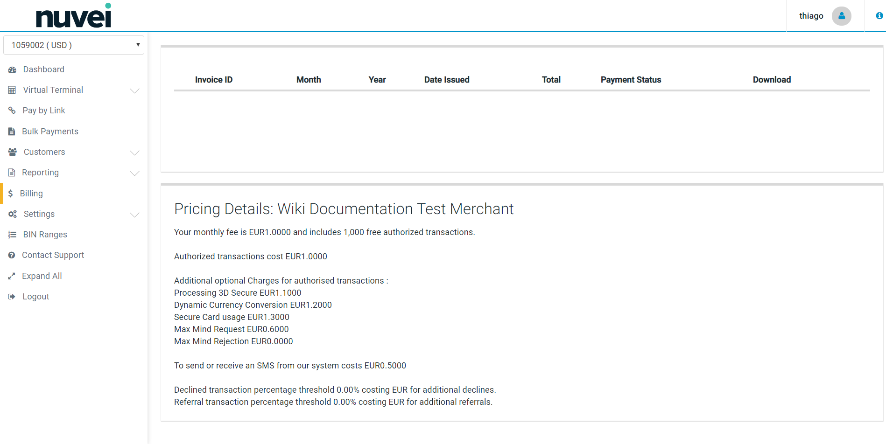Screen dimensions: 886x444
Task: Click the BIN Ranges list icon
Action: click(x=12, y=235)
